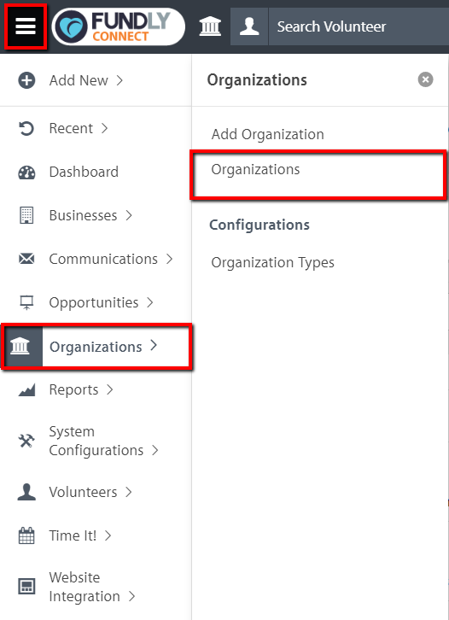Open the Opportunities menu item
The width and height of the screenshot is (449, 620).
[96, 302]
